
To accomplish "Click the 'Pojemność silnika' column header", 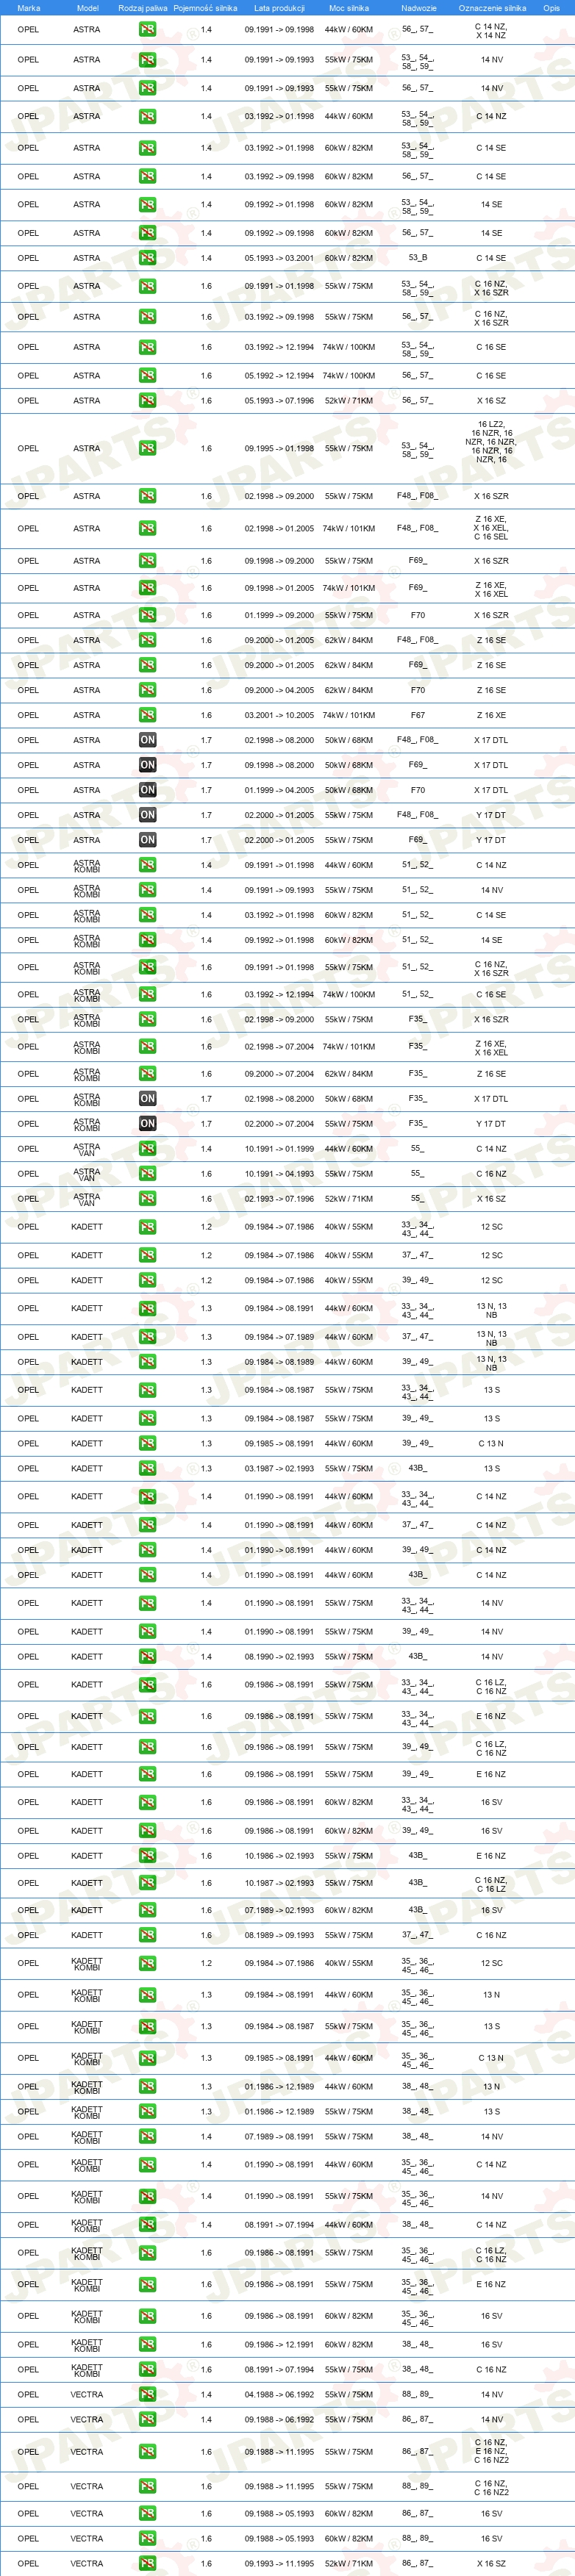I will click(206, 8).
